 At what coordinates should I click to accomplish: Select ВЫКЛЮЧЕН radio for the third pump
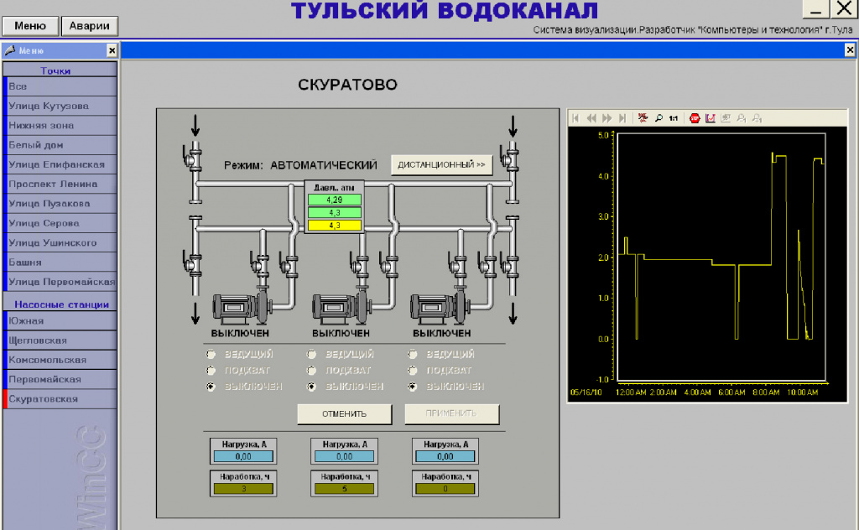(413, 387)
